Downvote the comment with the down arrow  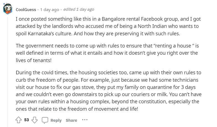pos(35,120)
